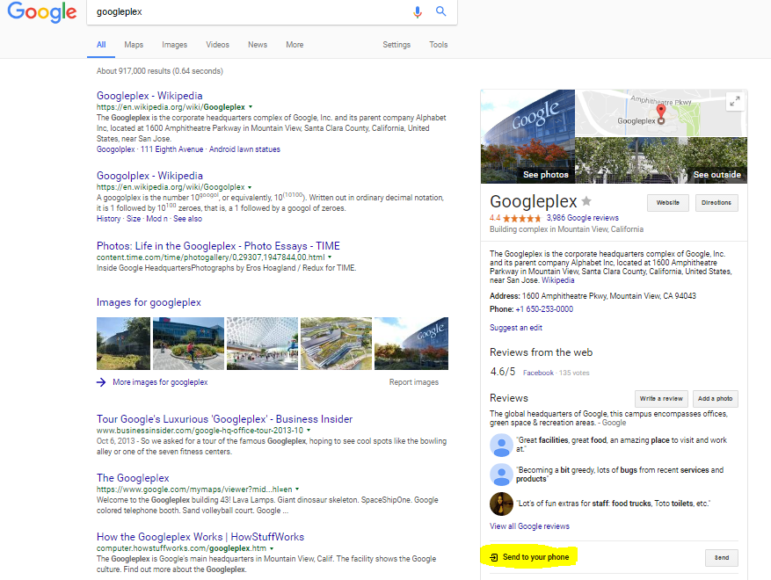Click 111 Eighth Avenue sitelink
The height and width of the screenshot is (580, 771).
click(x=171, y=149)
